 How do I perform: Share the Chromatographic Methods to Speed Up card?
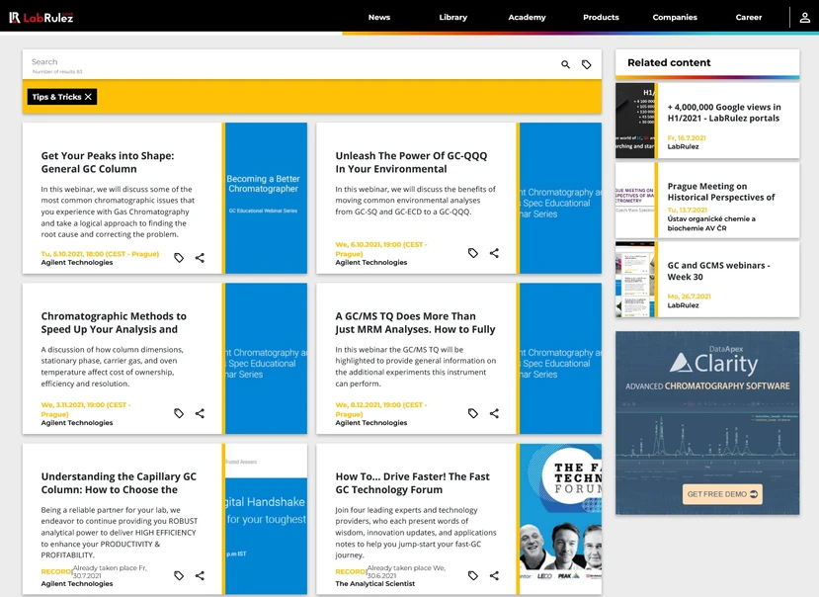(200, 413)
